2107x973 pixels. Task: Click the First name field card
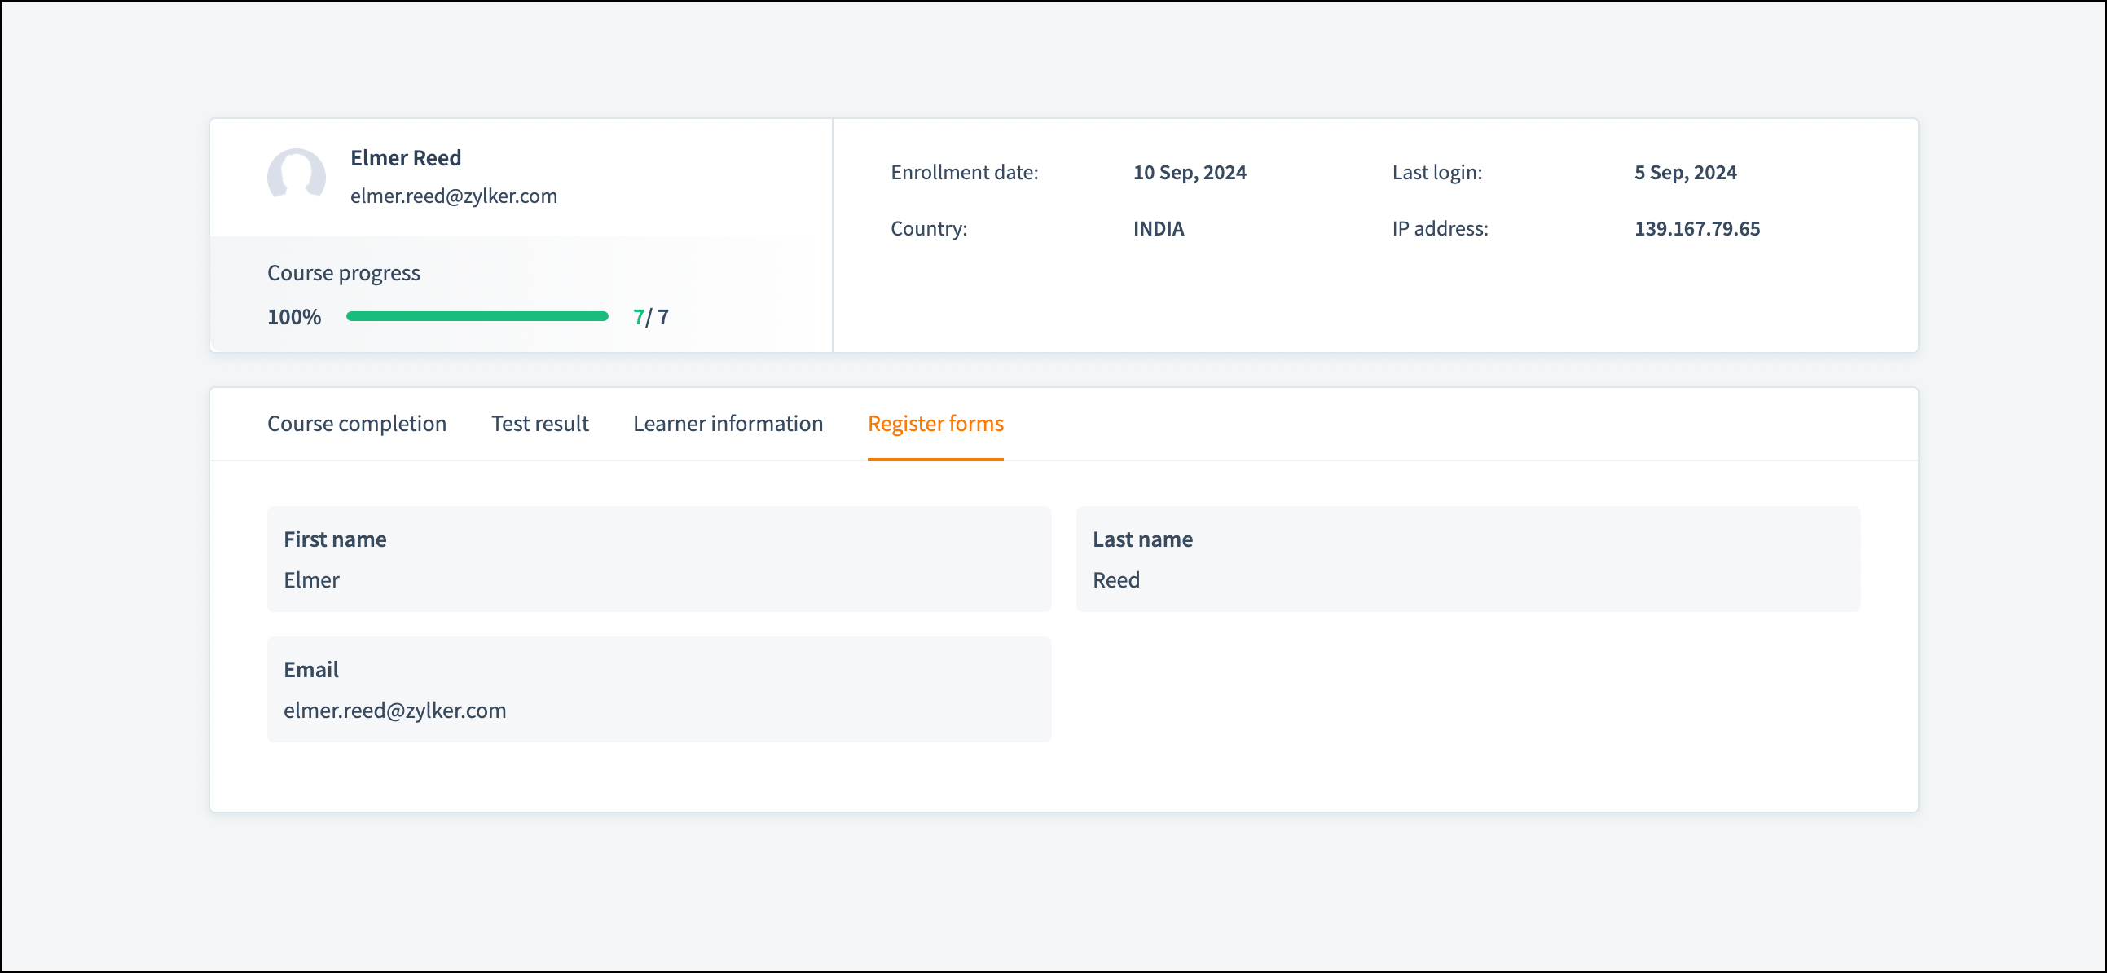coord(658,559)
